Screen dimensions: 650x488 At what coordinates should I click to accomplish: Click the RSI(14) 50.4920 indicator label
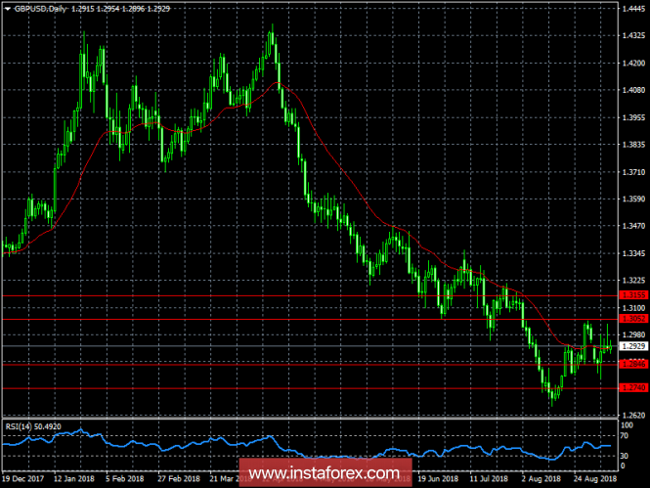click(x=33, y=426)
